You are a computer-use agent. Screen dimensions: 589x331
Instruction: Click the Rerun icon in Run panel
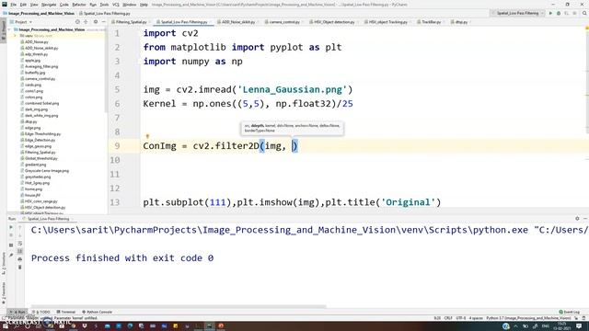pyautogui.click(x=11, y=227)
